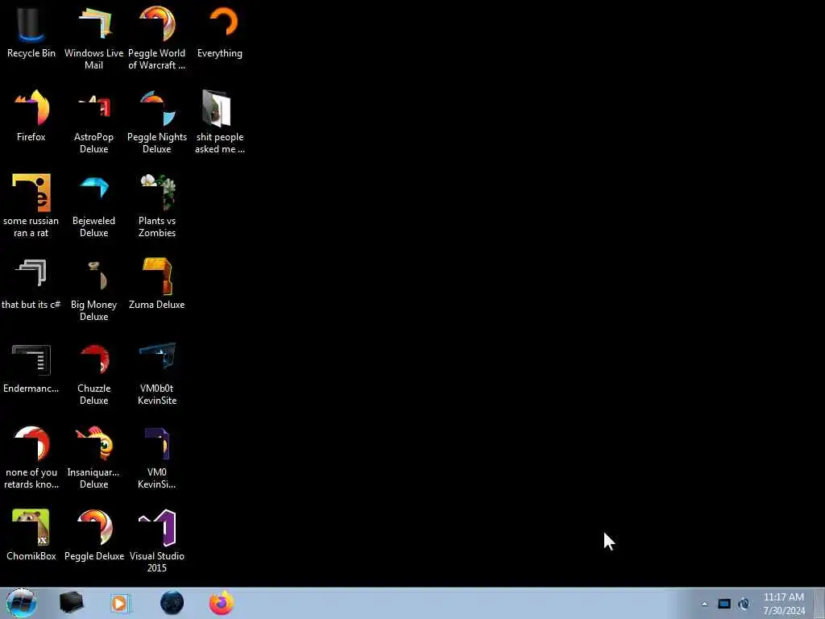The image size is (825, 619).
Task: Select Big Money Deluxe icon
Action: point(93,289)
